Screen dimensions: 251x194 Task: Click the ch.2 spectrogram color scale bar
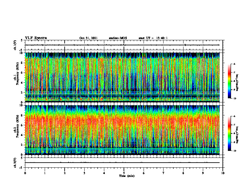[229, 133]
